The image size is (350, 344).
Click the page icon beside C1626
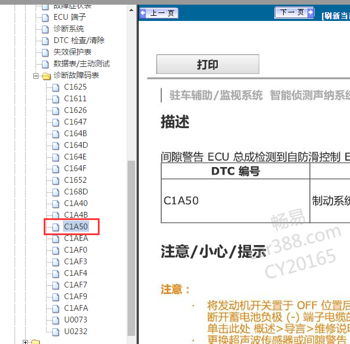click(56, 111)
